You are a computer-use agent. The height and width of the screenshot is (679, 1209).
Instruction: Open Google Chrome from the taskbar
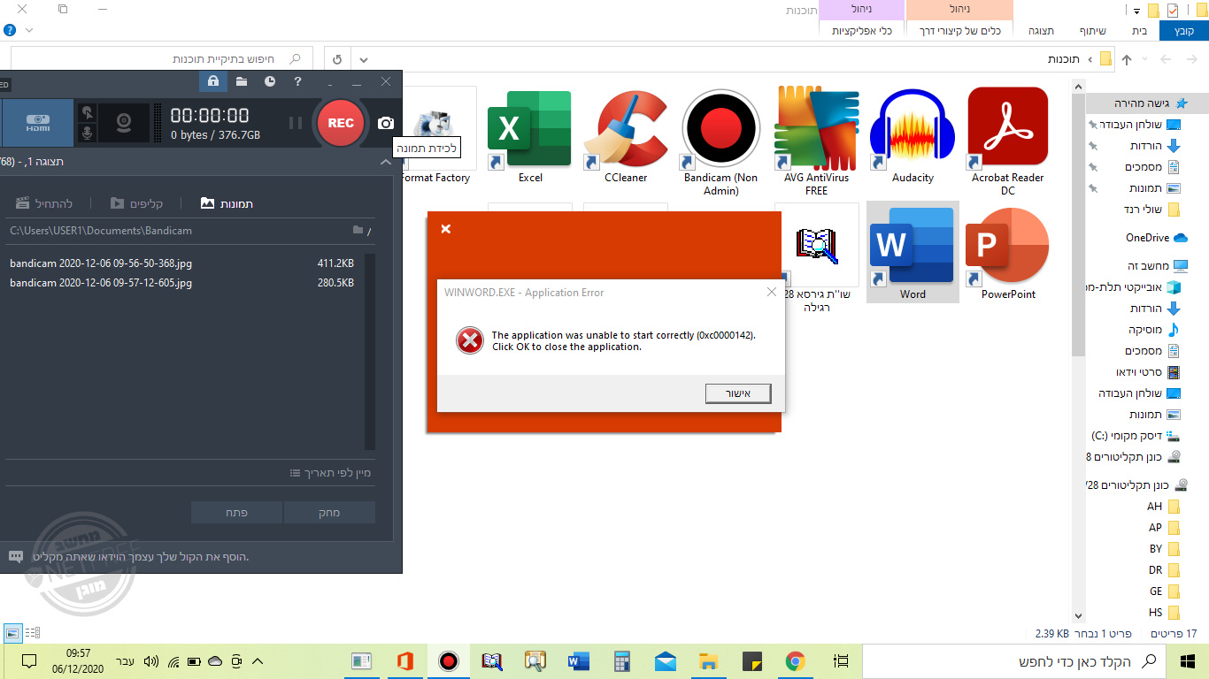pyautogui.click(x=795, y=660)
